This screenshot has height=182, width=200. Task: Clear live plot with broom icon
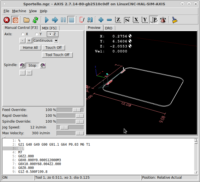[175, 20]
